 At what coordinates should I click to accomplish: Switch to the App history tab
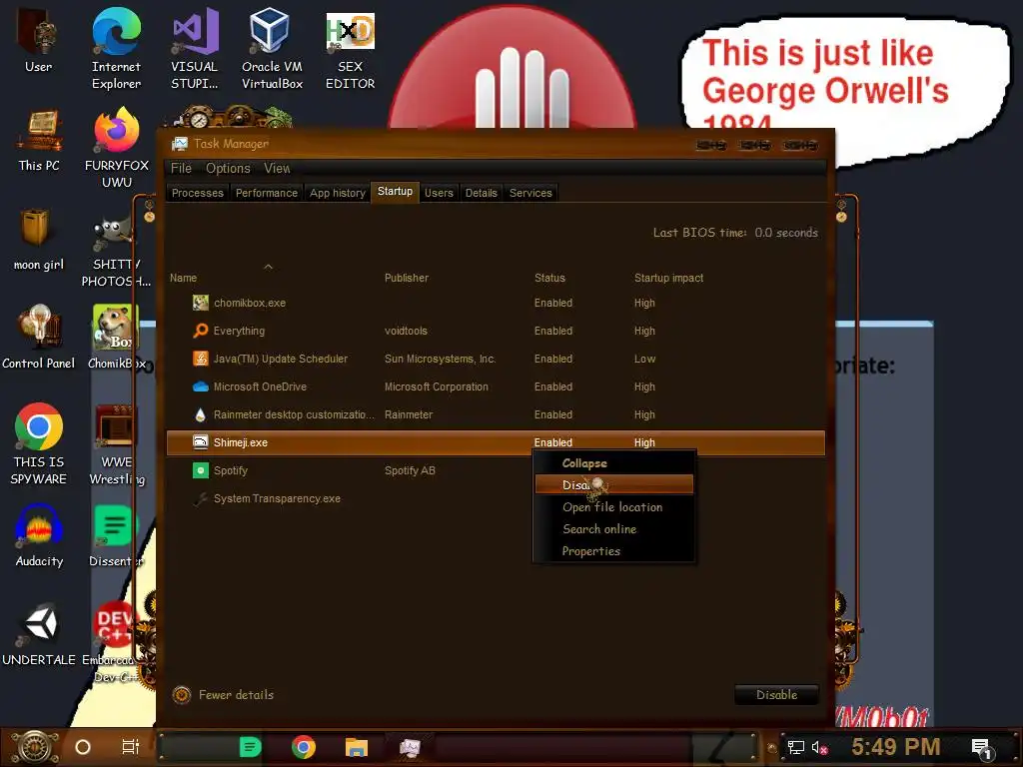coord(338,193)
